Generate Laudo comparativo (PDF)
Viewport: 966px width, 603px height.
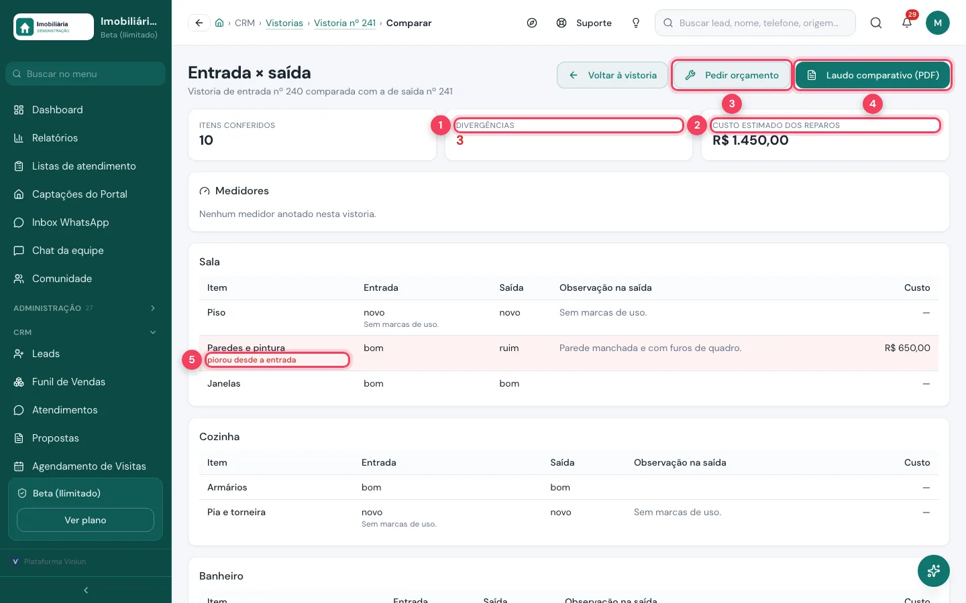tap(873, 75)
